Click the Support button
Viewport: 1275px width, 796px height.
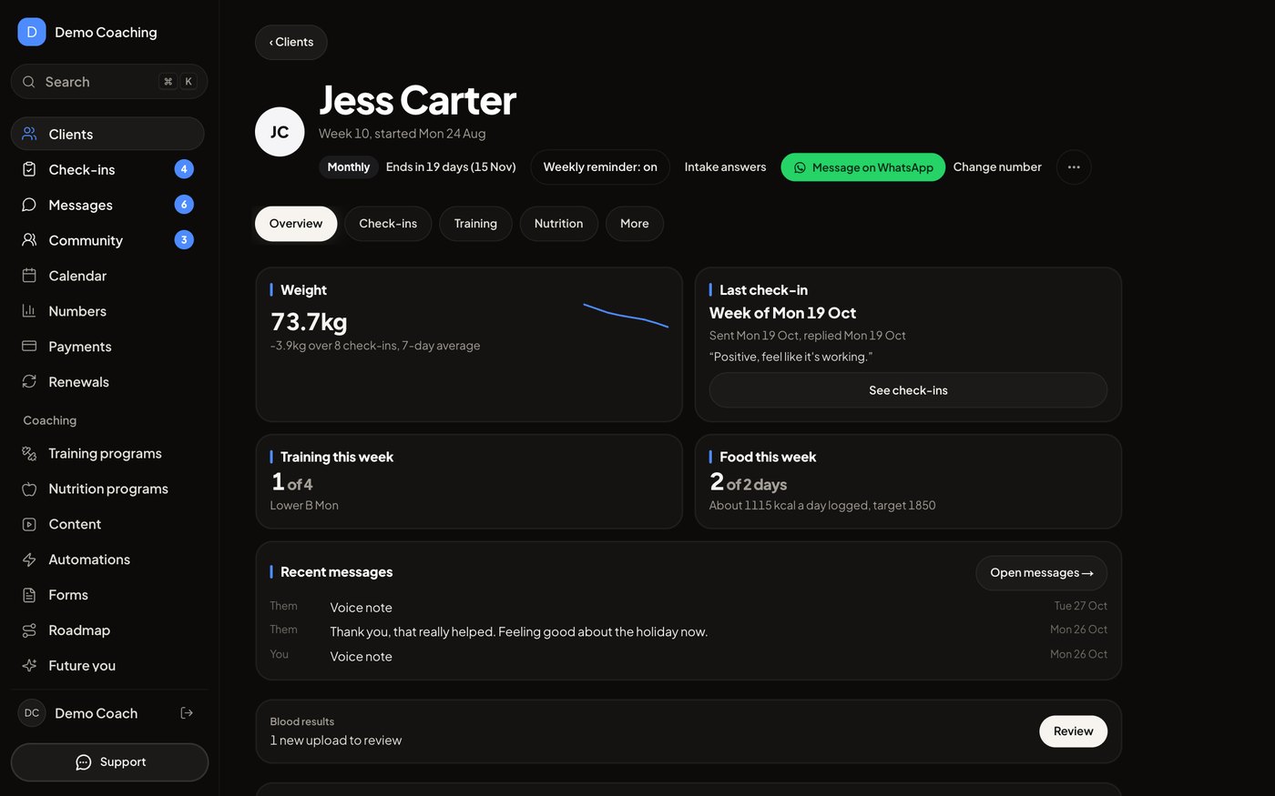(x=109, y=762)
